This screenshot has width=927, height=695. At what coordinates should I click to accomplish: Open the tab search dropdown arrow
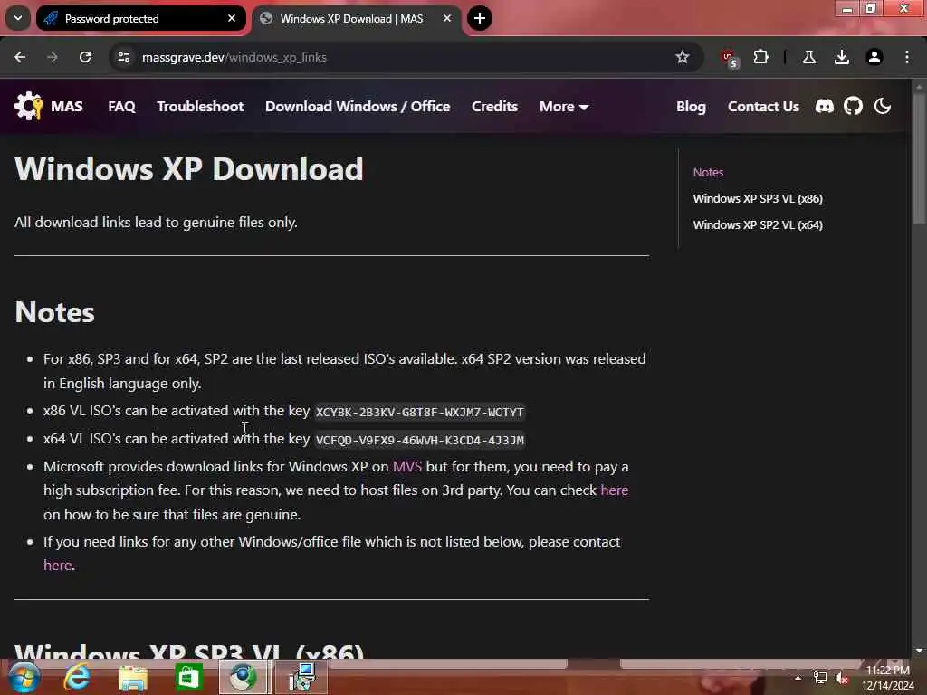pos(18,18)
